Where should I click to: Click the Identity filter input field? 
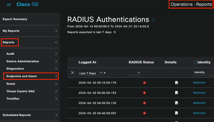pos(204,72)
